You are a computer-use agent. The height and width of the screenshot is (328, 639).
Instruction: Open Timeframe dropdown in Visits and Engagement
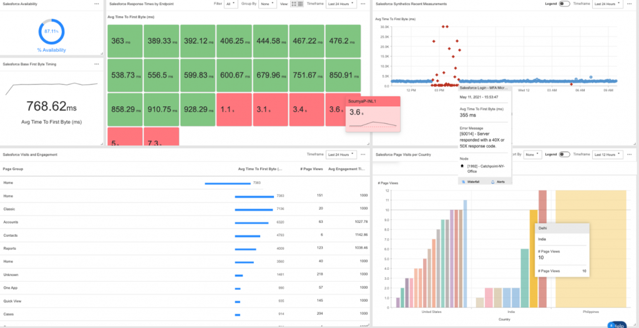click(x=341, y=154)
